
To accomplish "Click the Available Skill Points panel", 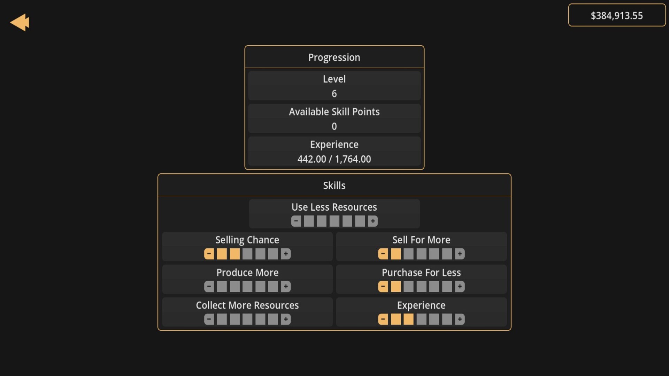I will point(334,119).
